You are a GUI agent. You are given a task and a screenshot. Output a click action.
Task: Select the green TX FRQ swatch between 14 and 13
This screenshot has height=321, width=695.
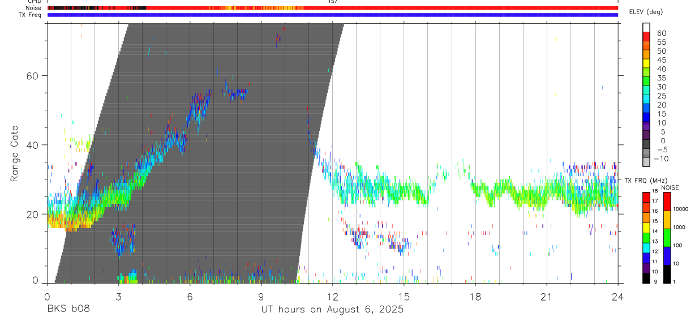[x=646, y=237]
